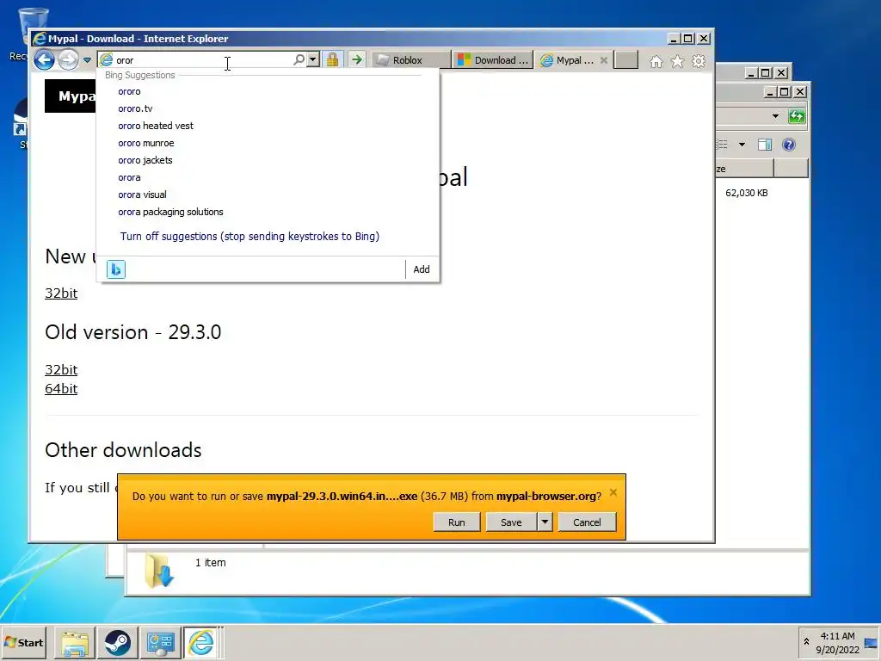The image size is (881, 661).
Task: Click the green Go arrow button
Action: [356, 59]
